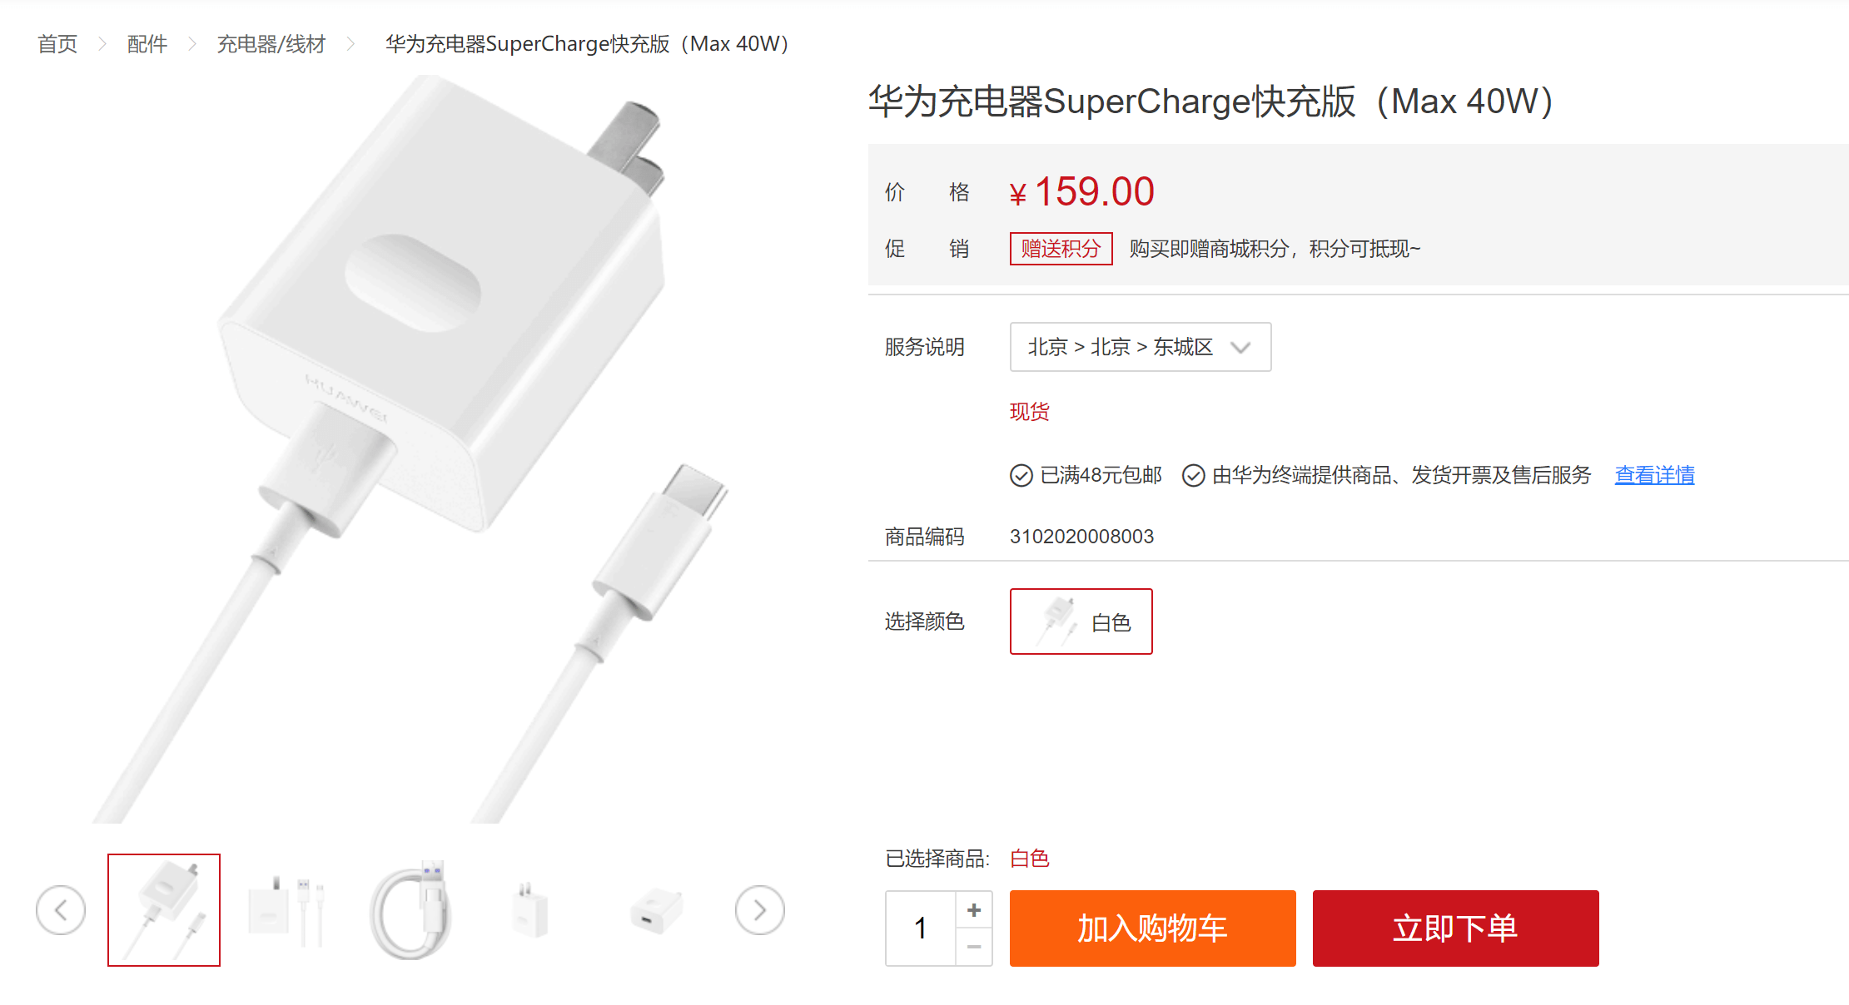1849x1005 pixels.
Task: Choose the 白色 color option
Action: [1081, 621]
